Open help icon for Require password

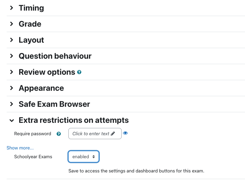59,134
